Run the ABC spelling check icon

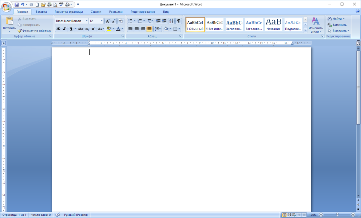[x=61, y=5]
